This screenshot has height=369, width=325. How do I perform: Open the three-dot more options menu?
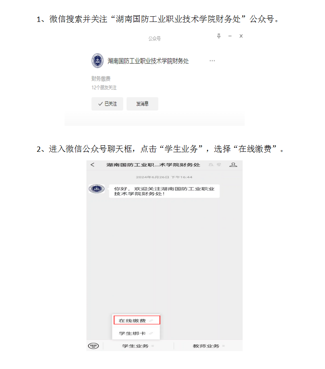tap(212, 61)
